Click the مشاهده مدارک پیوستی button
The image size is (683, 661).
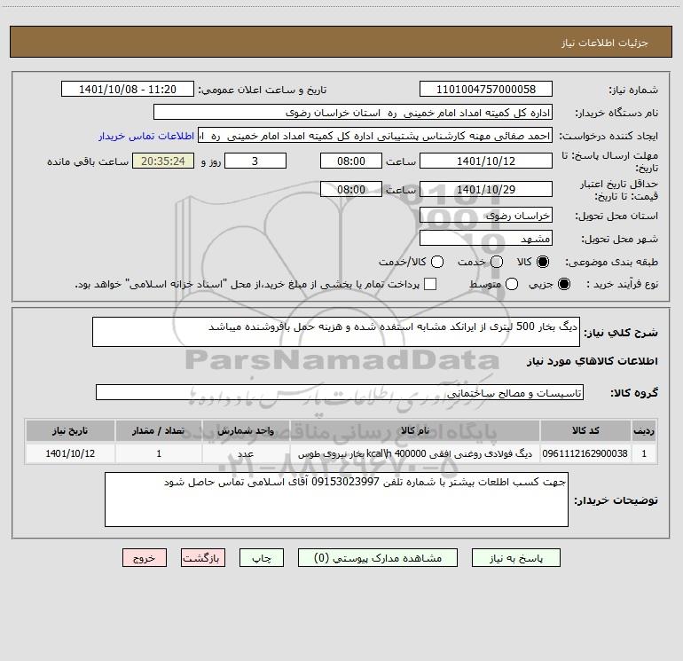click(x=378, y=558)
